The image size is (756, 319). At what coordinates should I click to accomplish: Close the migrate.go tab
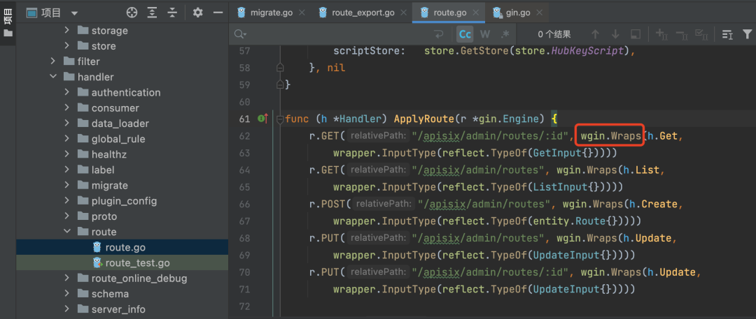click(302, 13)
